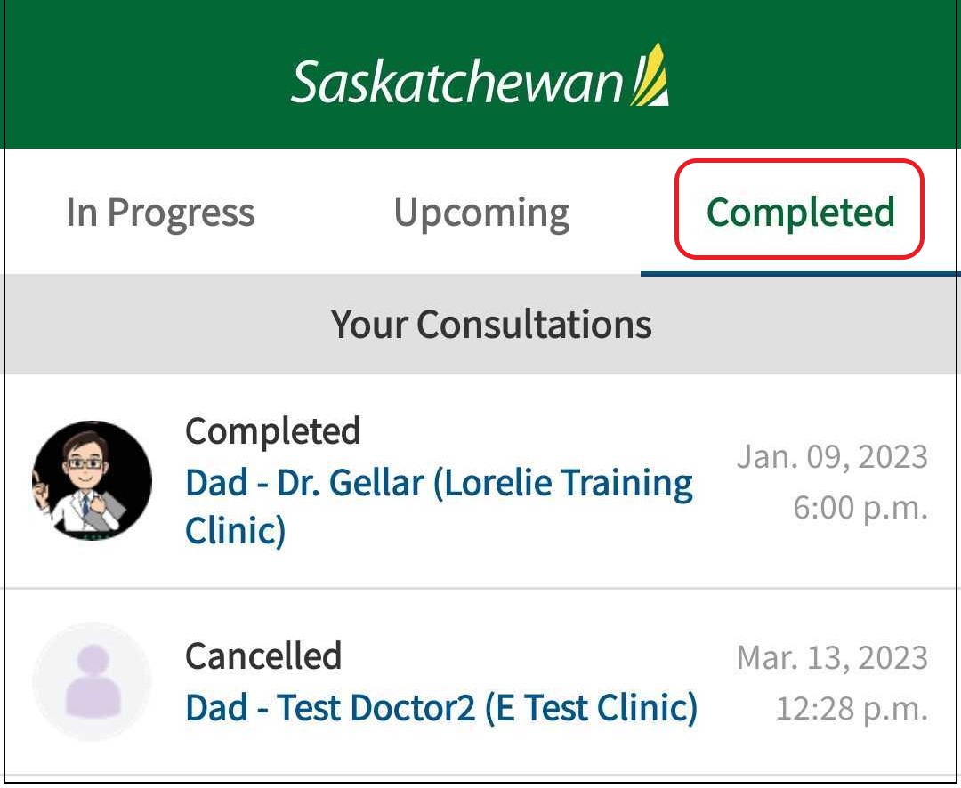Select the Completed tab
The width and height of the screenshot is (961, 788).
[x=800, y=212]
